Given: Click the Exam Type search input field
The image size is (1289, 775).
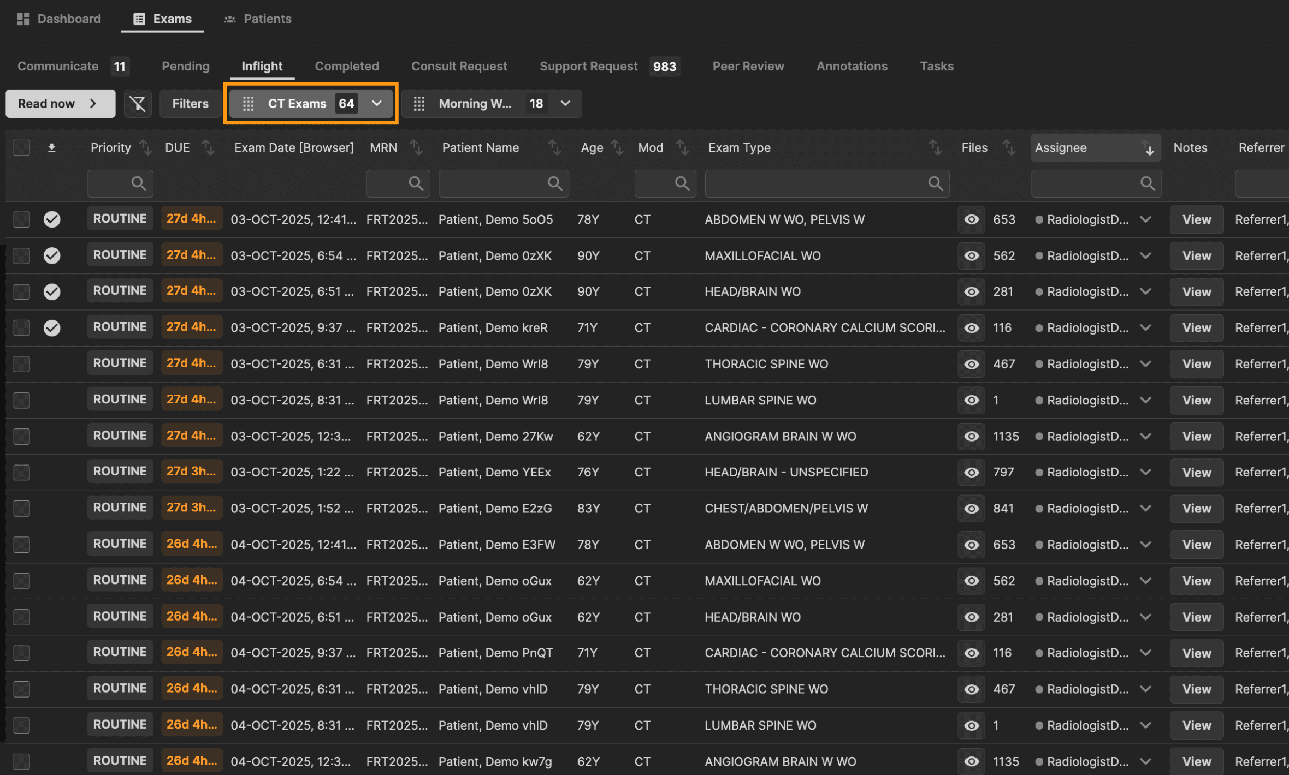Looking at the screenshot, I should (x=814, y=183).
